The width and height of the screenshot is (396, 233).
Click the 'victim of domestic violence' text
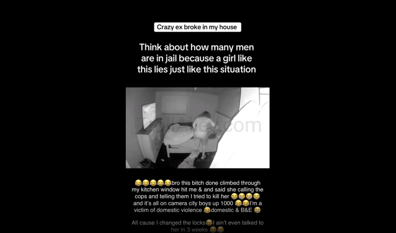click(x=168, y=210)
